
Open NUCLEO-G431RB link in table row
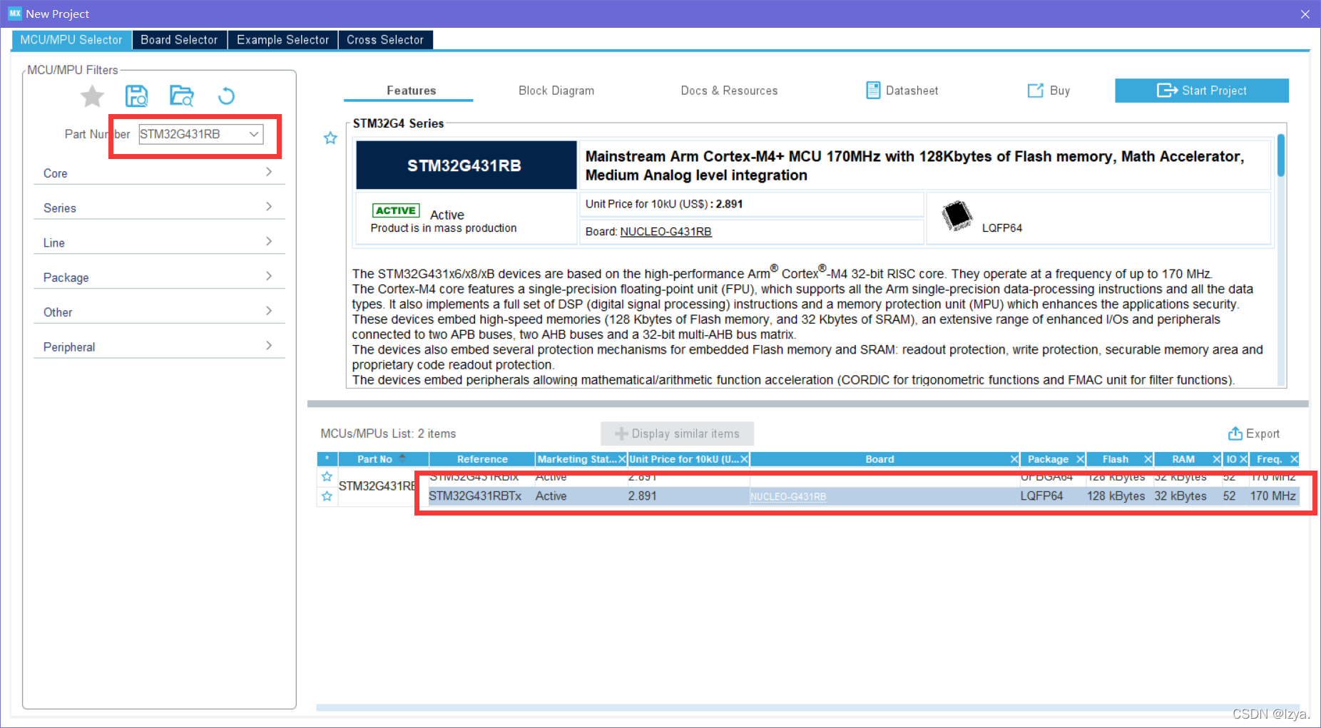coord(788,497)
